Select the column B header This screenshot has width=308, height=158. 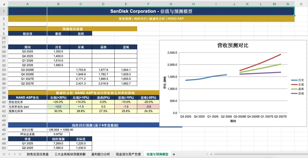point(58,4)
